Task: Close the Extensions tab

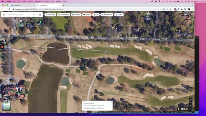Action: click(x=34, y=5)
